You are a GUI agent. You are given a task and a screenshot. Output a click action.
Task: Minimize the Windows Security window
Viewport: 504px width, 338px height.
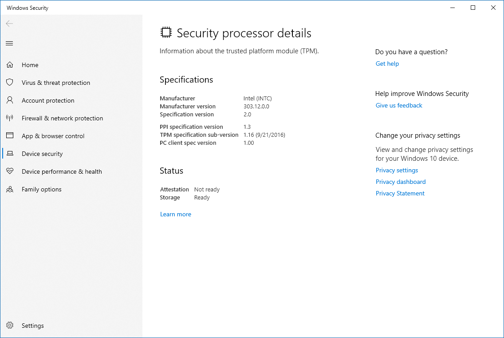pos(452,8)
